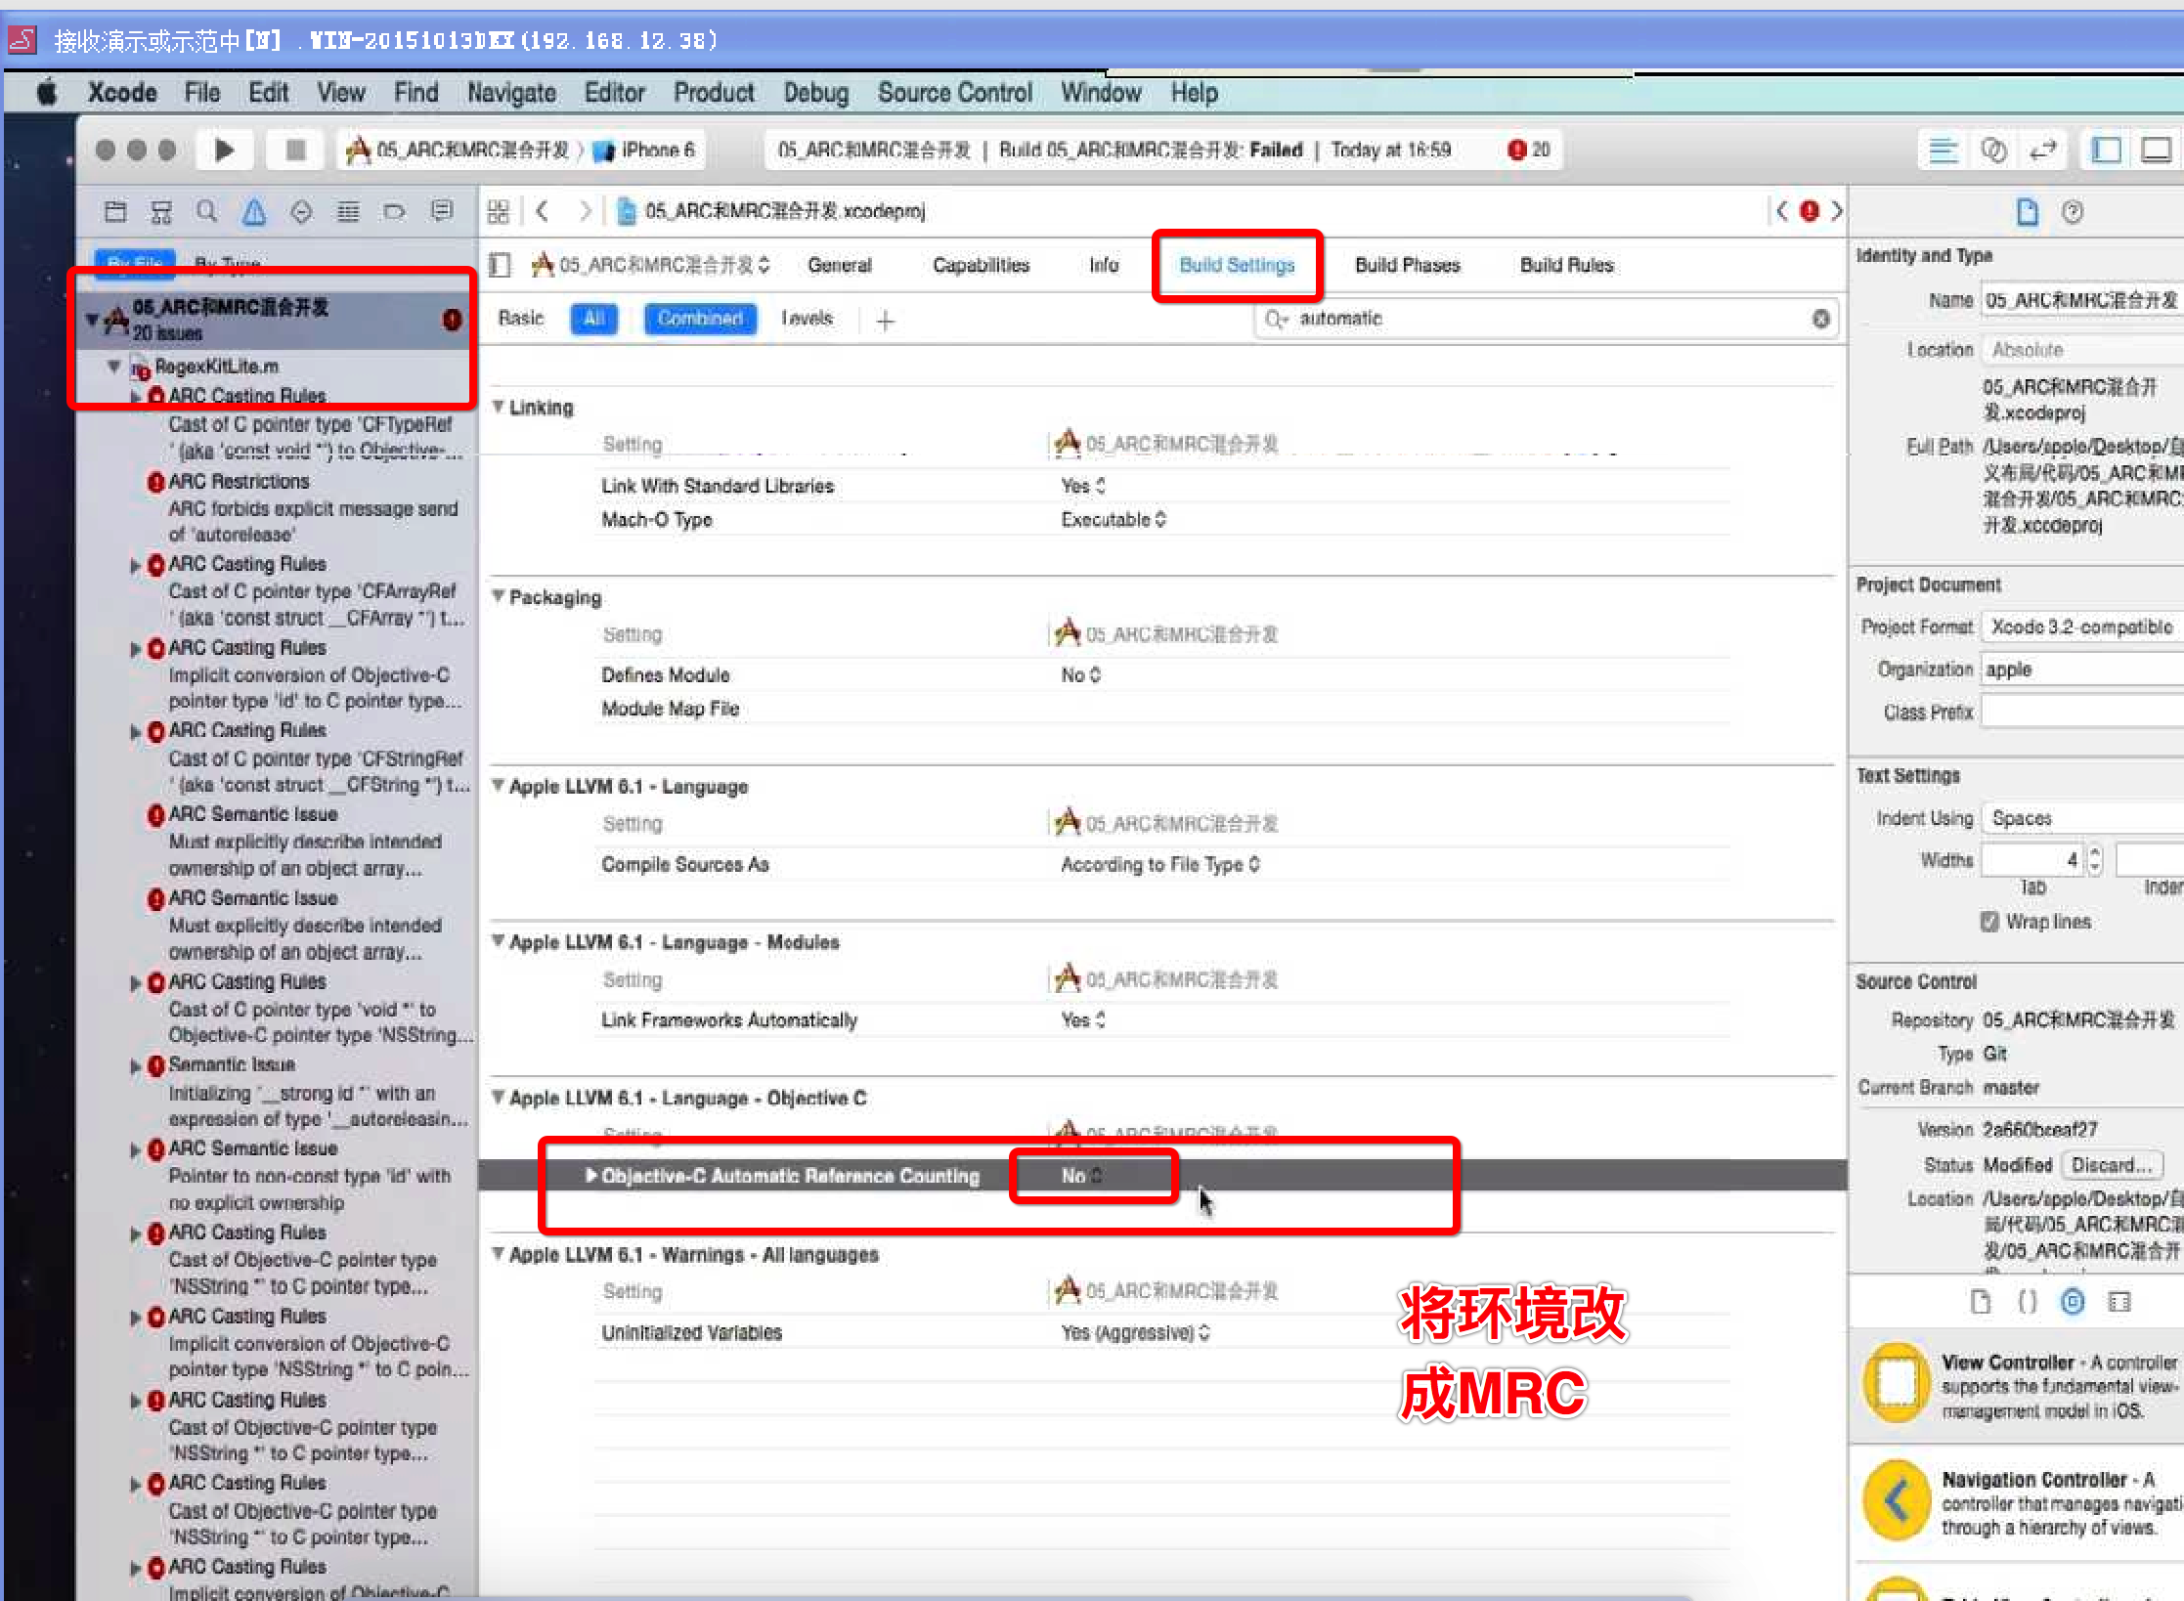Select the All filter
The image size is (2184, 1601).
[593, 319]
